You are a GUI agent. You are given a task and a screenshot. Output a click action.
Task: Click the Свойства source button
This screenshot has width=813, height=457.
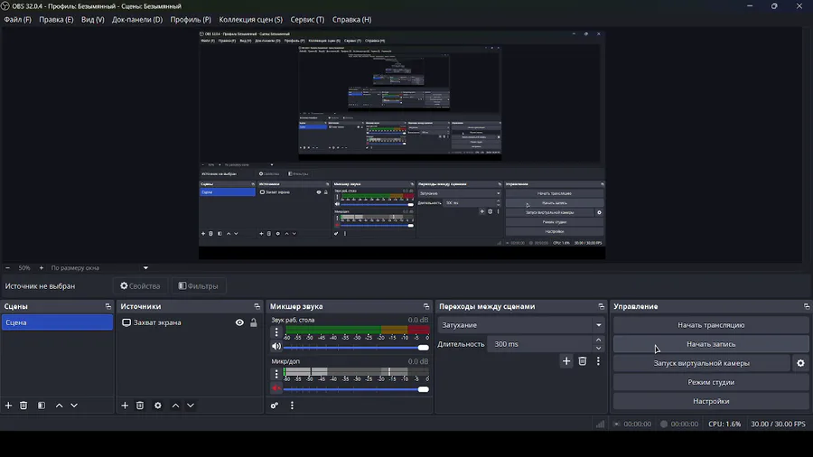[x=141, y=286]
